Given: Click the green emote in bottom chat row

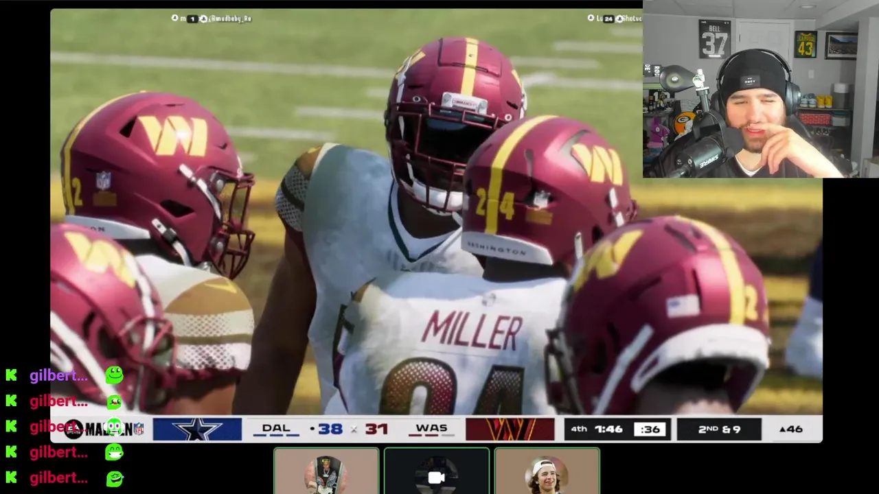Looking at the screenshot, I should coord(115,478).
